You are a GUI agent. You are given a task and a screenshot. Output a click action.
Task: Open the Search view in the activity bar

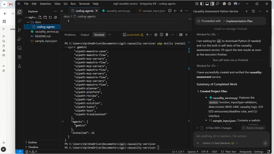click(x=19, y=21)
